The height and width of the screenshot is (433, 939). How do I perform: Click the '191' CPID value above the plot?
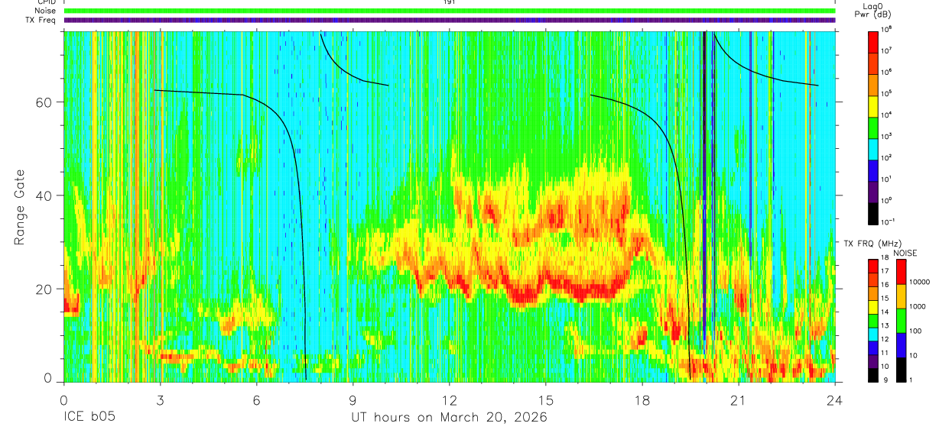pyautogui.click(x=449, y=2)
